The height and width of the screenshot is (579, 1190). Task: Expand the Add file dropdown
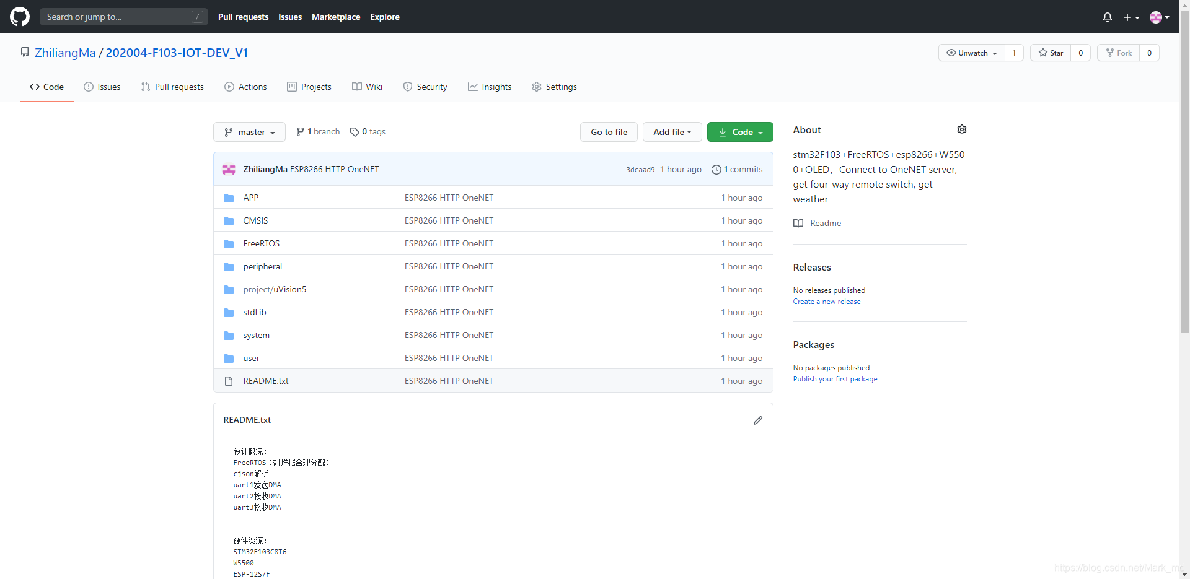pyautogui.click(x=672, y=132)
